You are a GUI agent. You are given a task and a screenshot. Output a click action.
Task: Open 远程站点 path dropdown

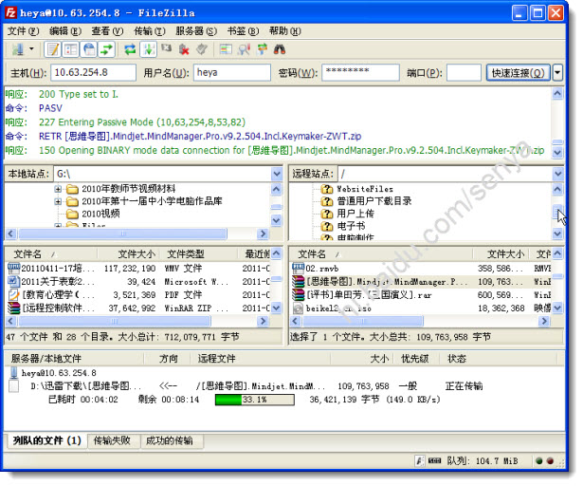coord(557,174)
